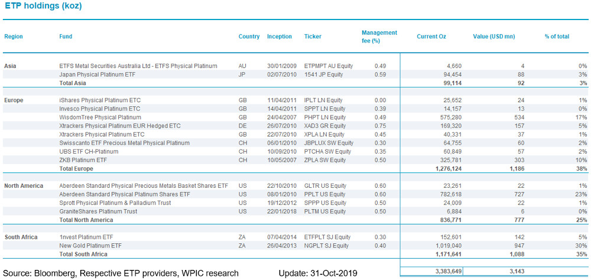The height and width of the screenshot is (280, 591).
Task: Select the 'North America' region label
Action: [x=24, y=186]
